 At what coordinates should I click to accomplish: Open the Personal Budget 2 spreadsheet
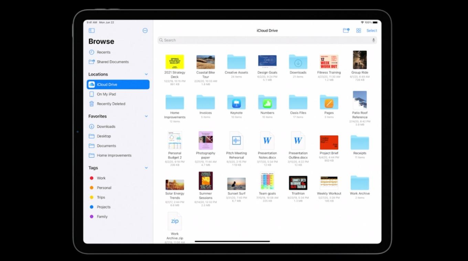tap(175, 140)
